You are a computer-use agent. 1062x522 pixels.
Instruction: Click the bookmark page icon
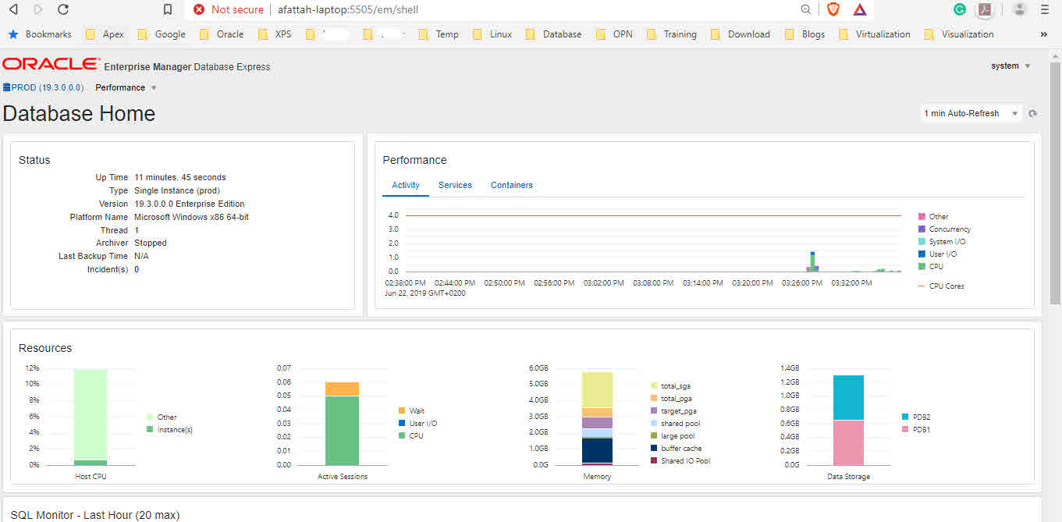point(168,9)
